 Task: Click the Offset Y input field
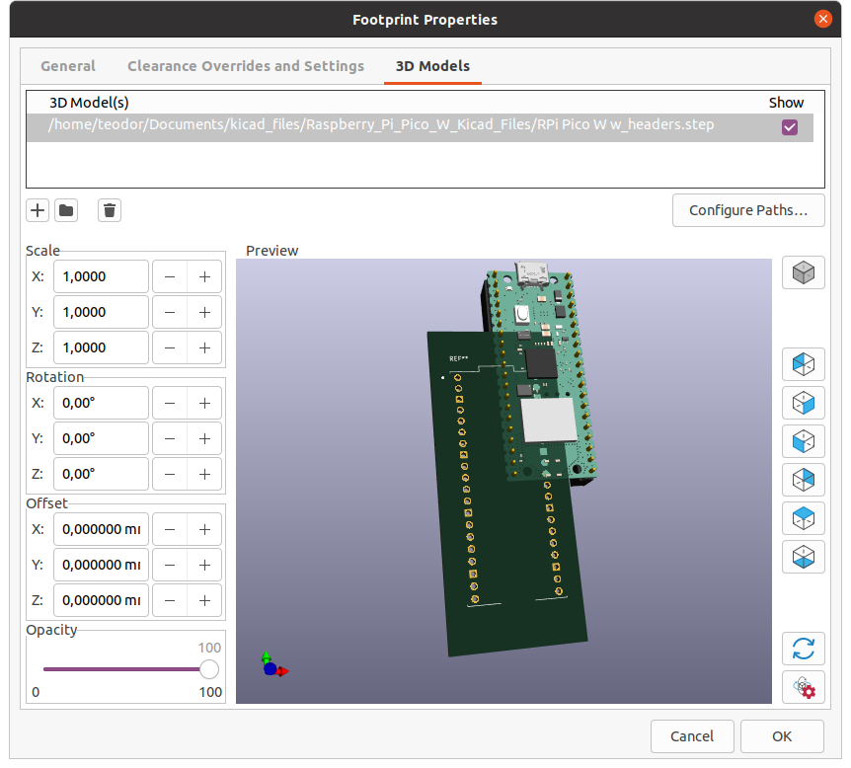click(101, 565)
